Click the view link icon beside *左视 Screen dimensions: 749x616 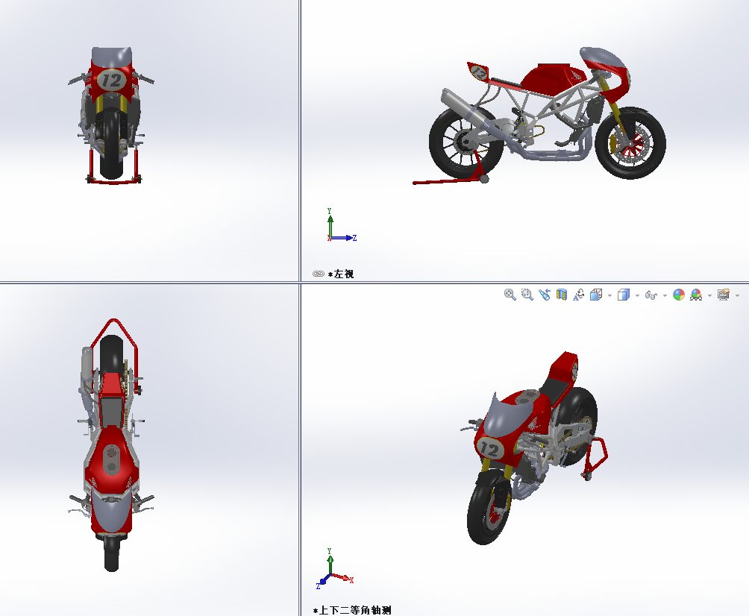319,274
